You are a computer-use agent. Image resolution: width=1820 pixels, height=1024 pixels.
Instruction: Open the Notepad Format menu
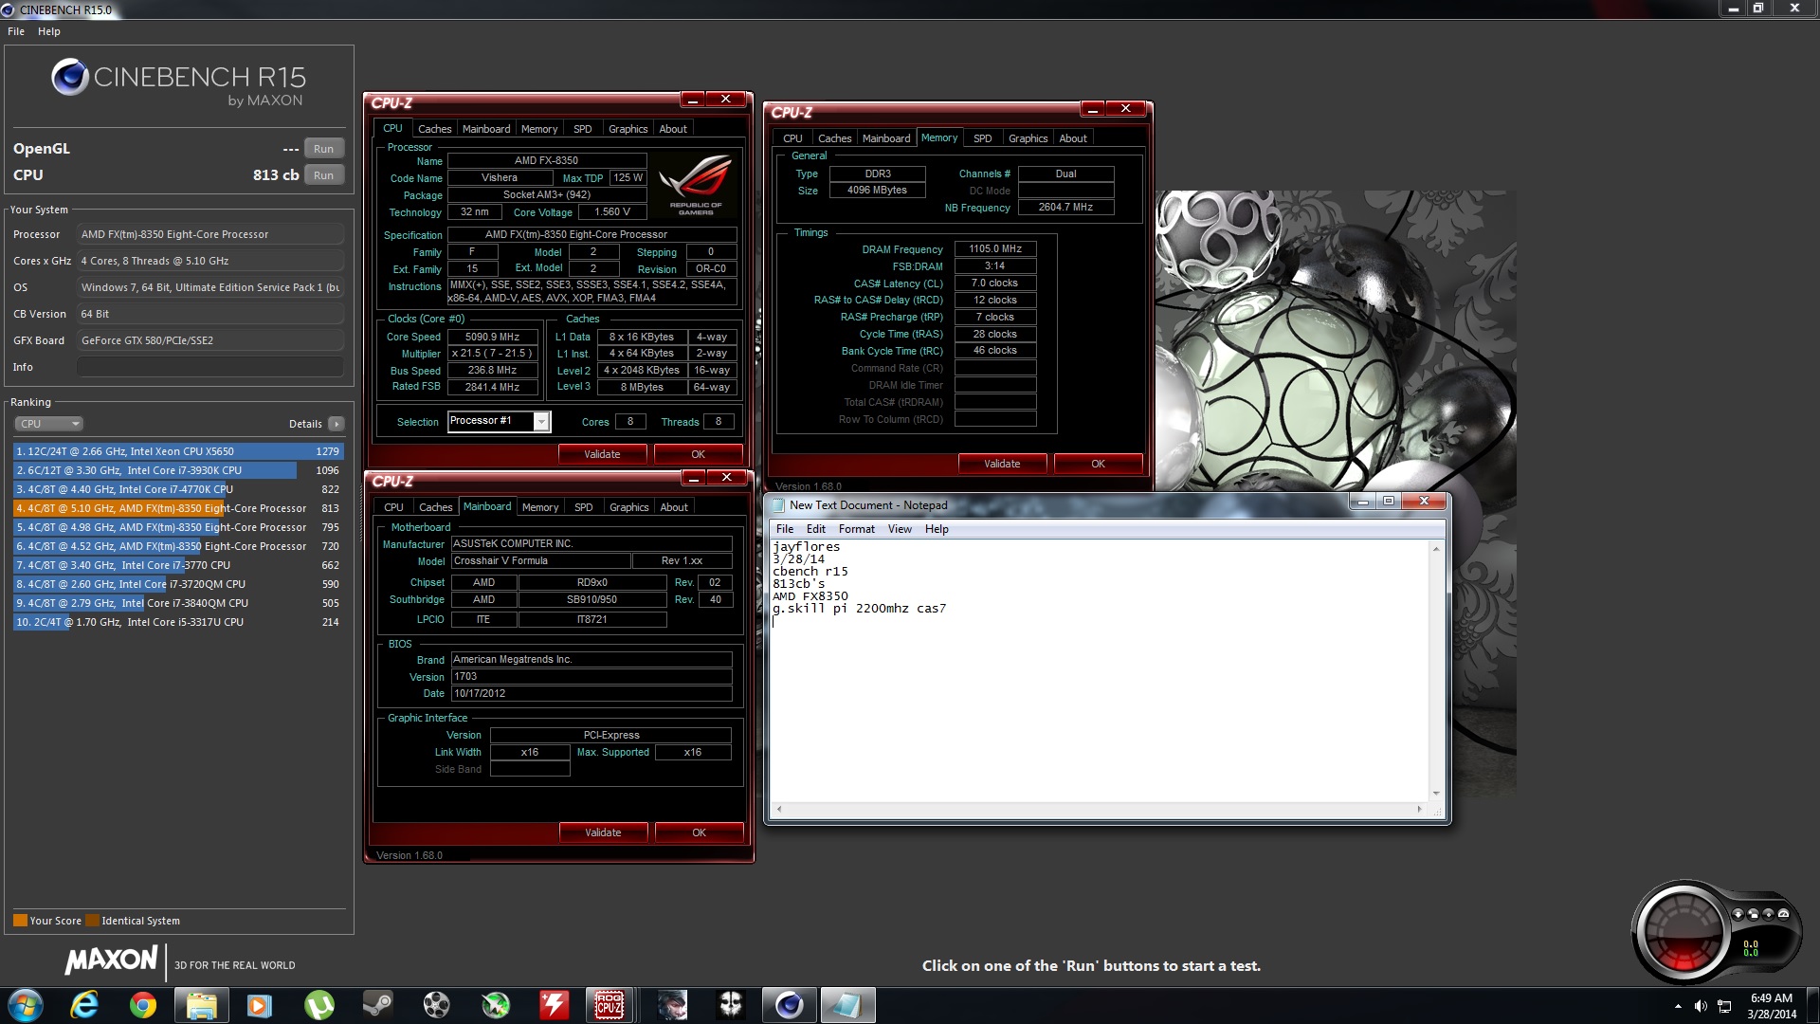(856, 529)
